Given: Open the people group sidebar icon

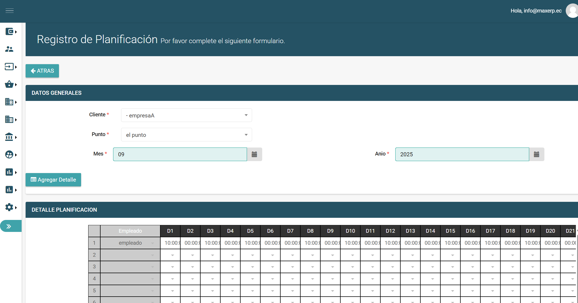Looking at the screenshot, I should coord(9,49).
